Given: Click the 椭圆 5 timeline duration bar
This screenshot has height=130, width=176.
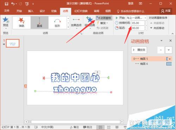Looking at the screenshot, I should (167, 59).
